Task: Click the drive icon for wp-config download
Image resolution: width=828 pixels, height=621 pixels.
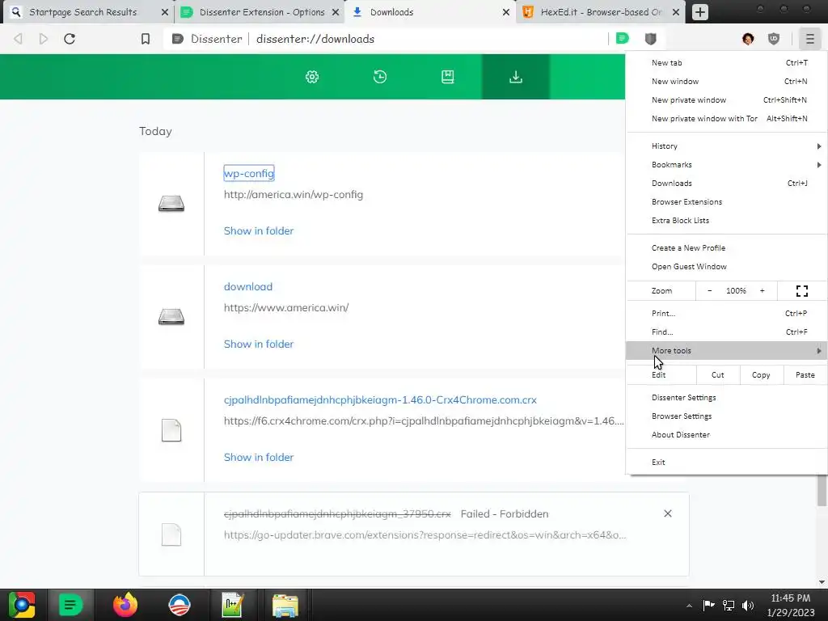Action: tap(171, 203)
